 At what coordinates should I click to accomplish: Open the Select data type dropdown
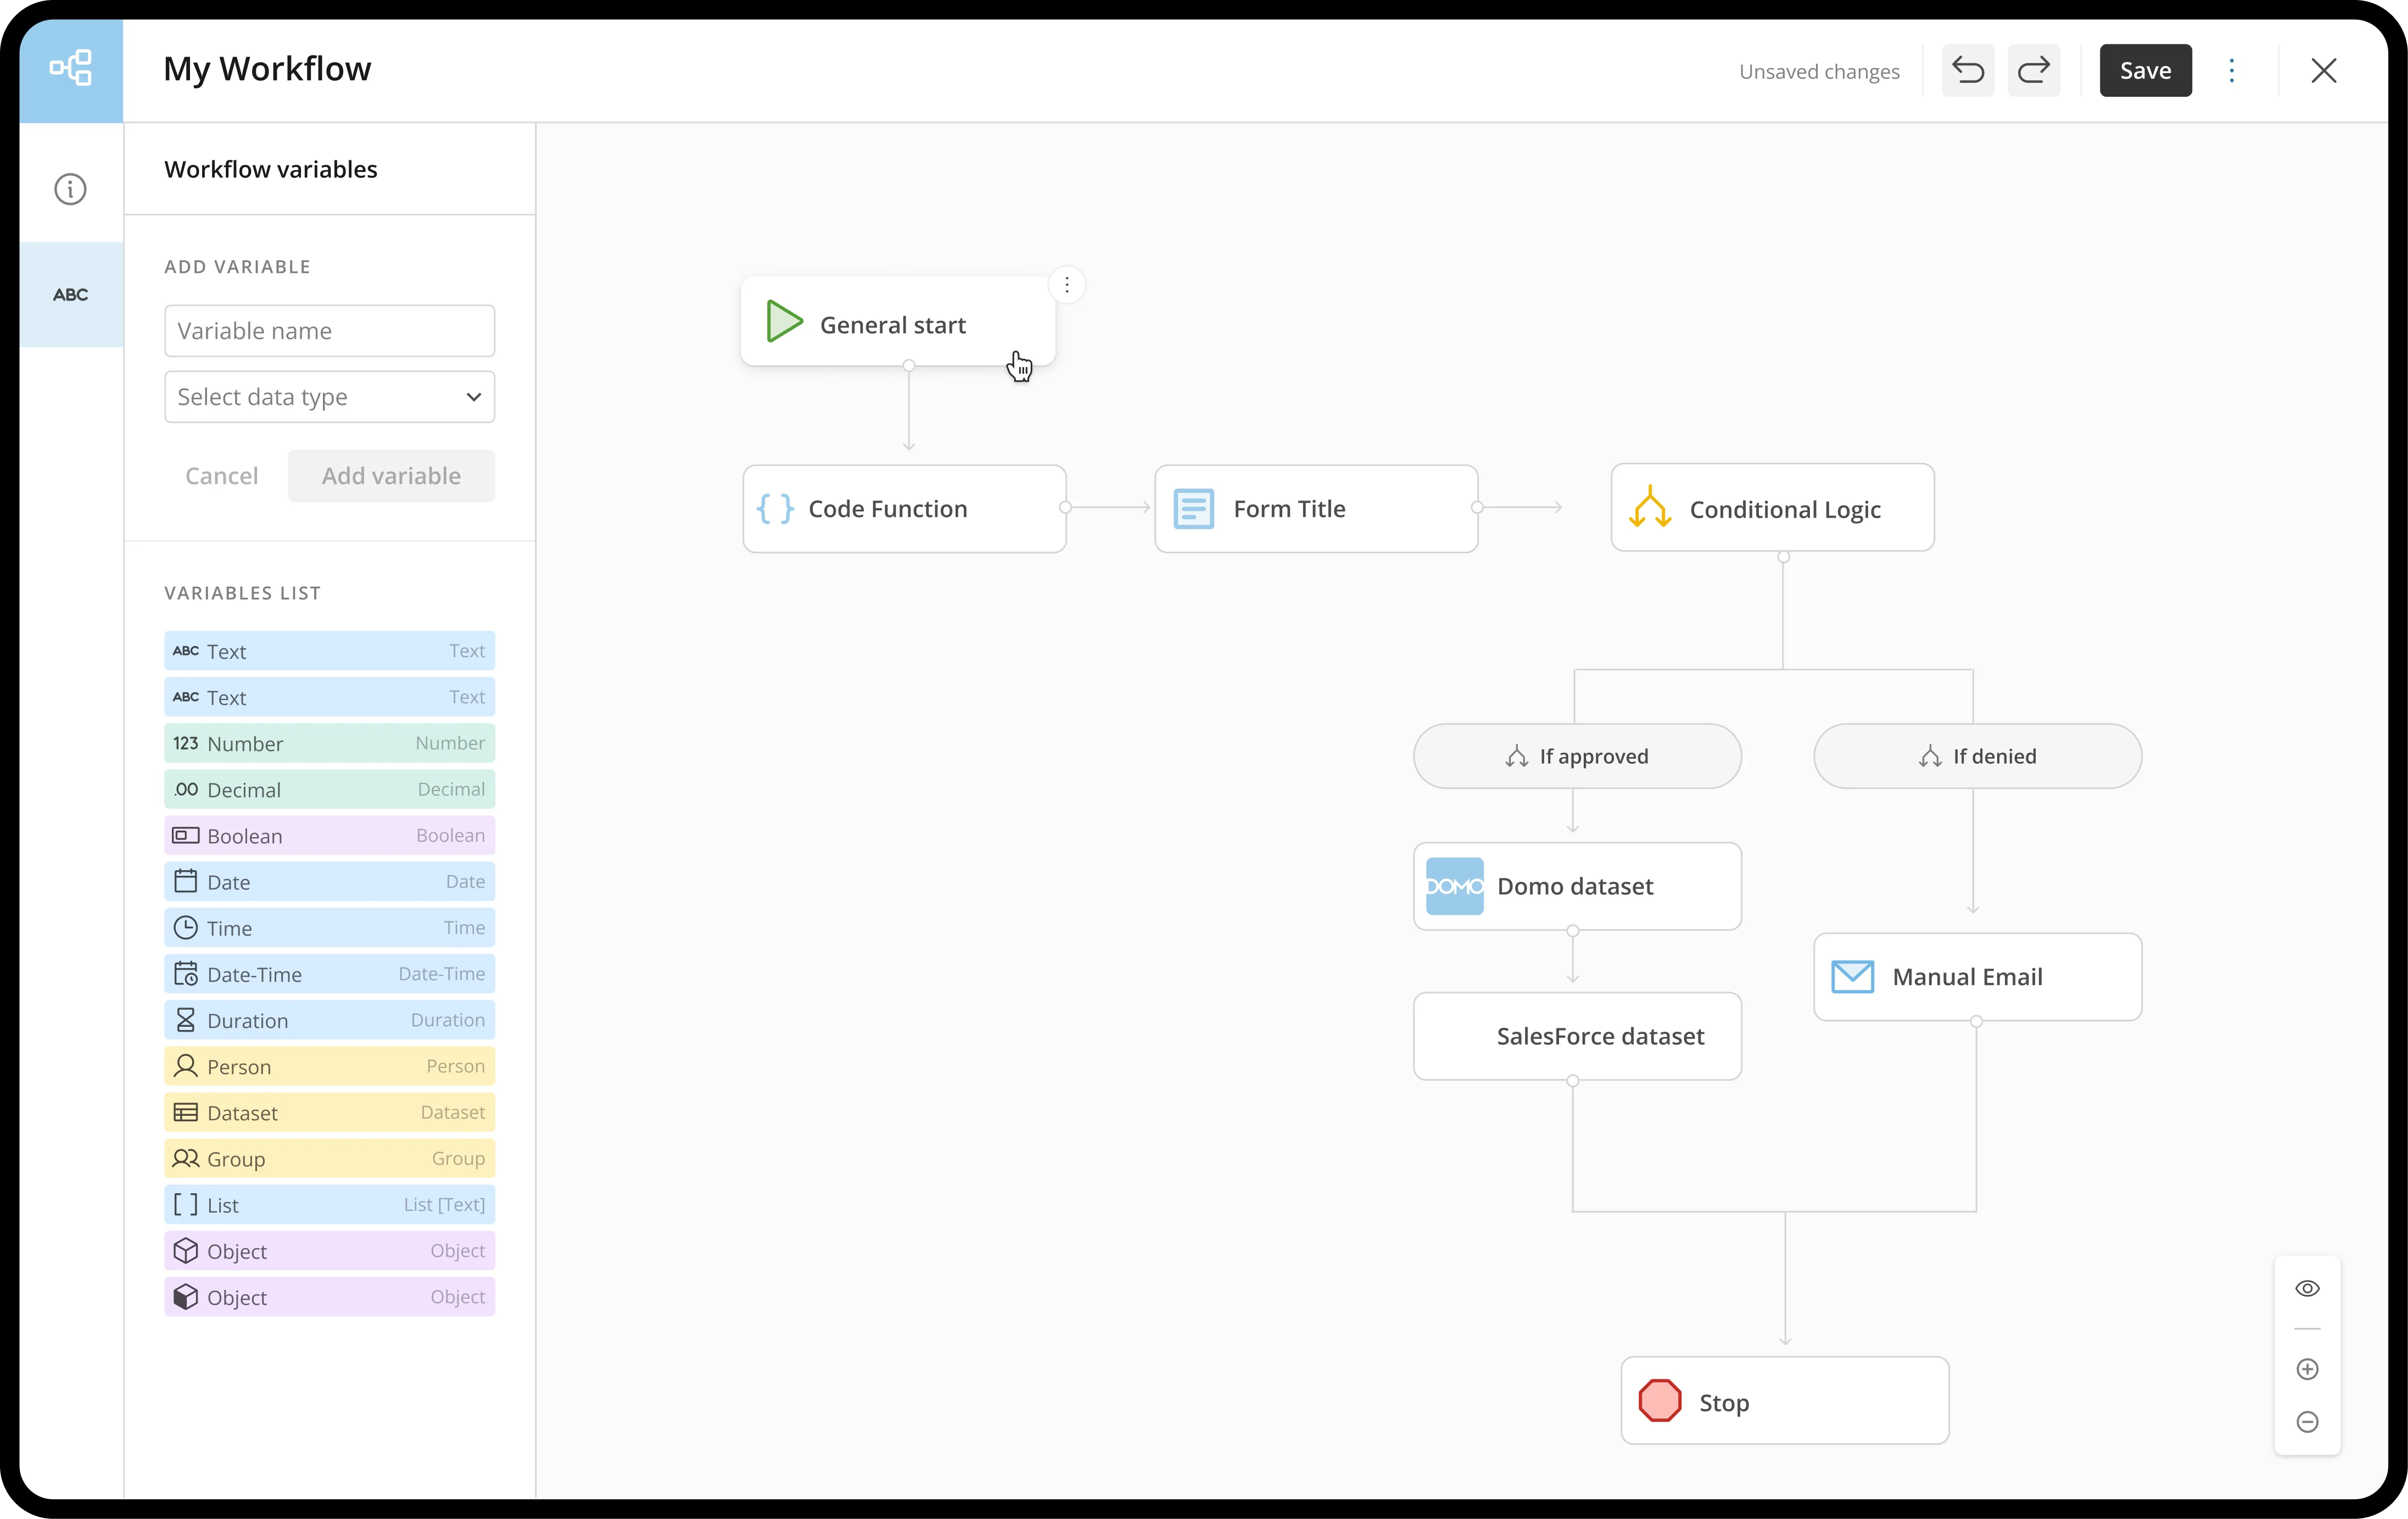pyautogui.click(x=329, y=396)
